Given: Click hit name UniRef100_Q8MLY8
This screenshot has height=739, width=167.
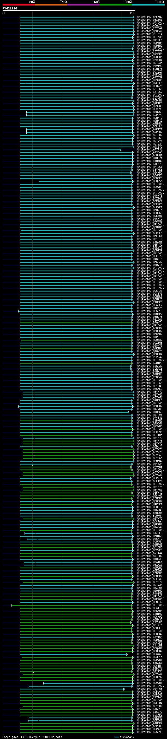Looking at the screenshot, I should point(150,317).
